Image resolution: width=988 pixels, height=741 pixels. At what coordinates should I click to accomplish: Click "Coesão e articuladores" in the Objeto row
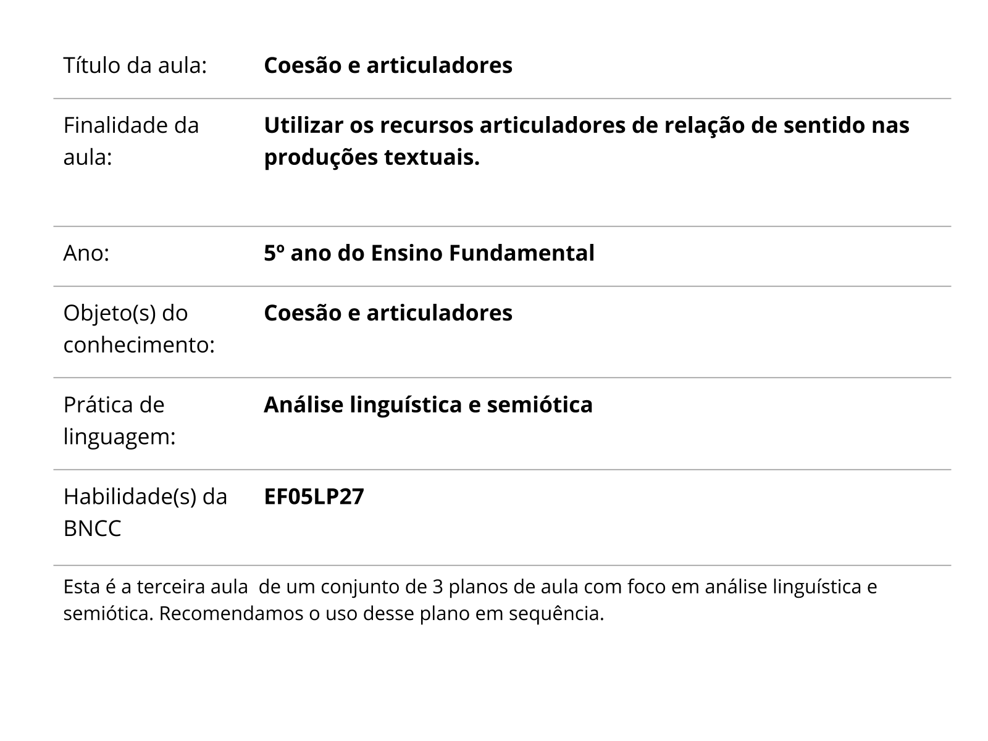point(388,313)
